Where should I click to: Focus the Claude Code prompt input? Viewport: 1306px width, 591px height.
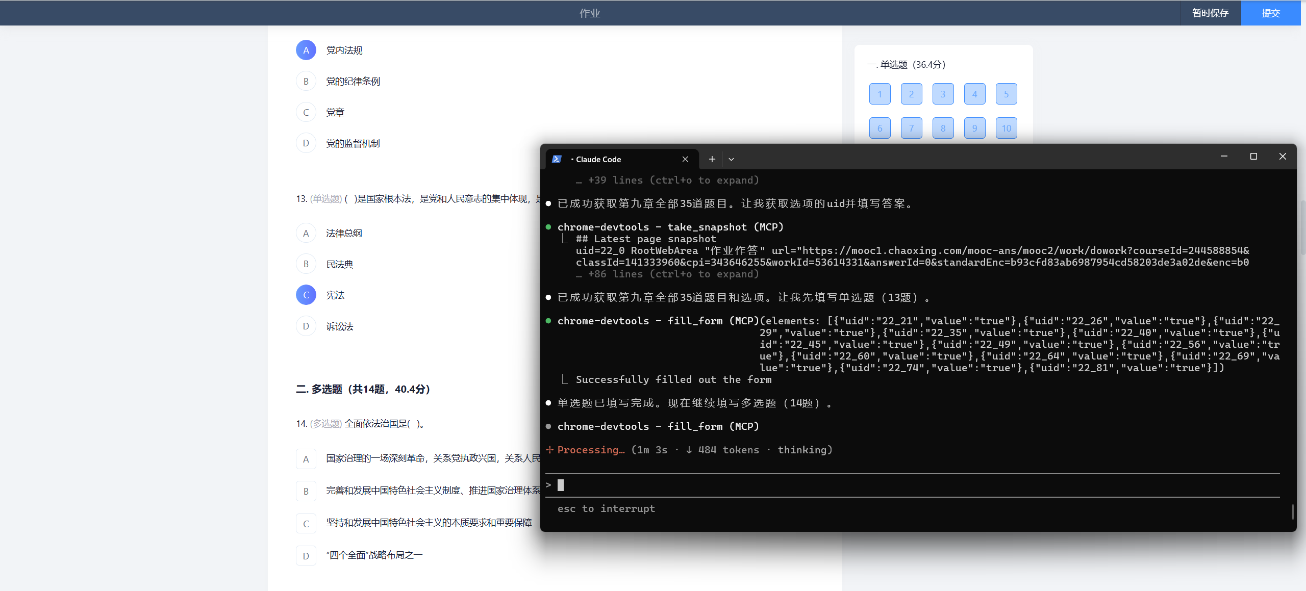(913, 485)
